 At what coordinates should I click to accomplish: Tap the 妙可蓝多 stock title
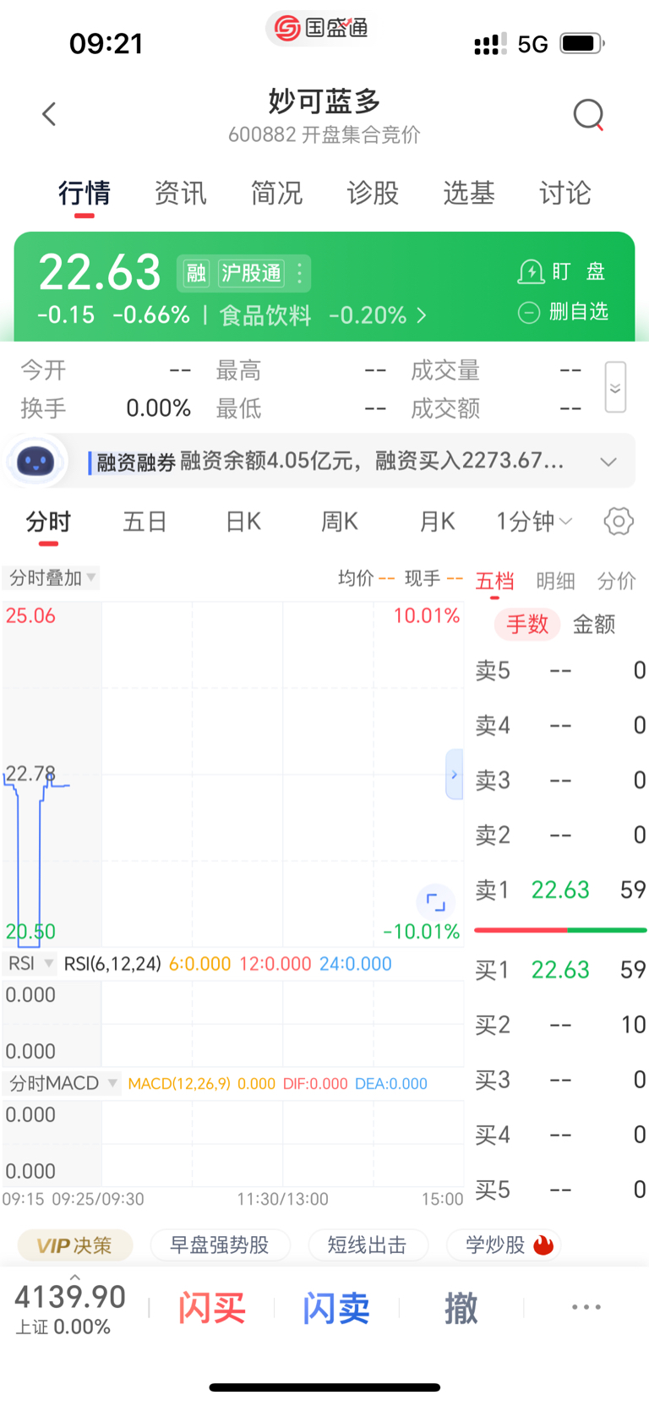(x=324, y=101)
